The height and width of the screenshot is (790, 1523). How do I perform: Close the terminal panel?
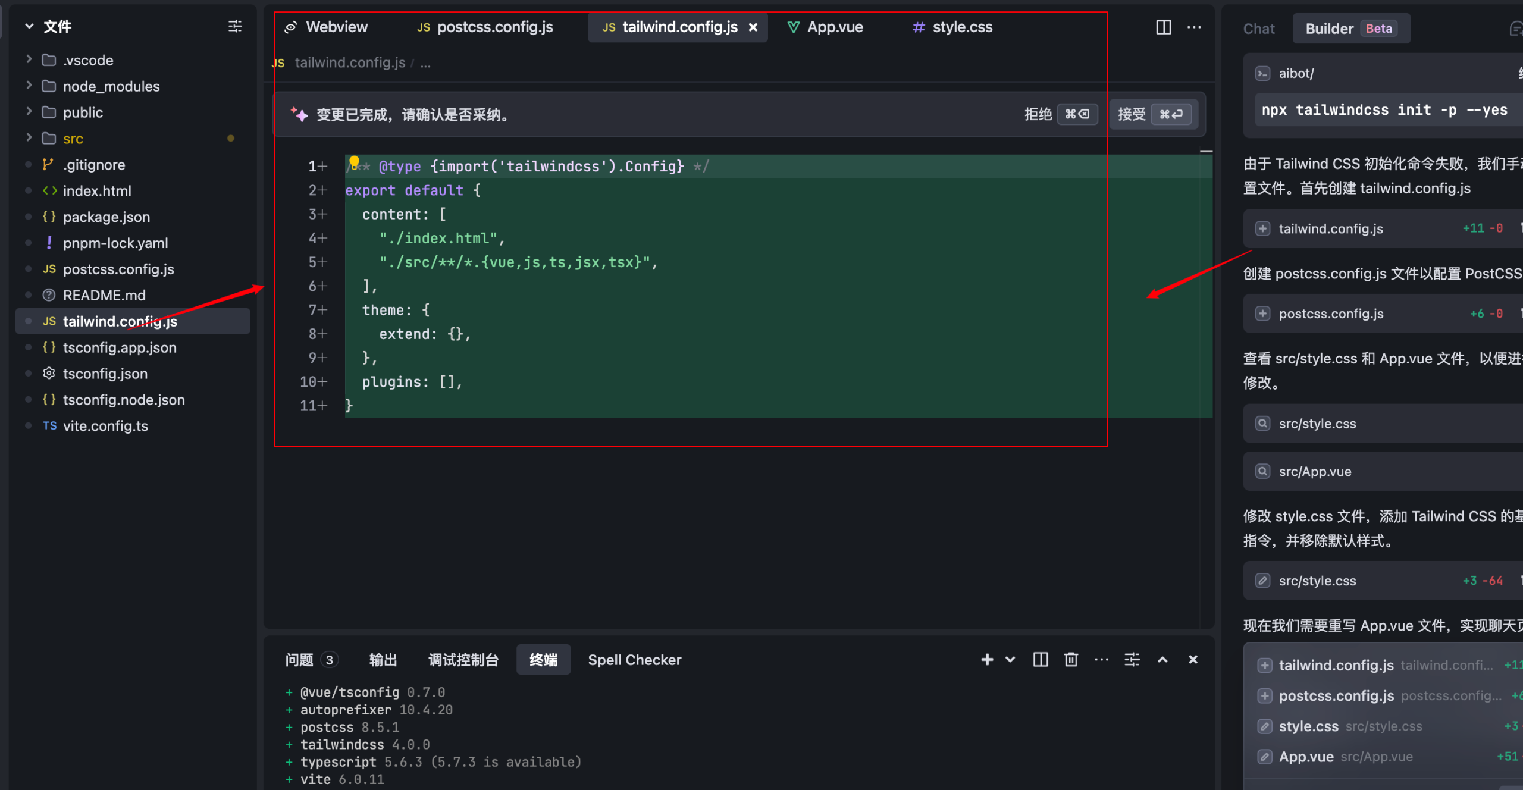click(1193, 659)
